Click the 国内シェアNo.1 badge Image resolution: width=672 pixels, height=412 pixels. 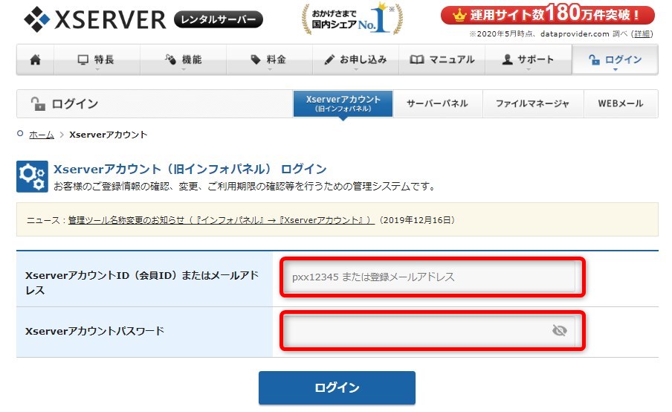pyautogui.click(x=352, y=19)
